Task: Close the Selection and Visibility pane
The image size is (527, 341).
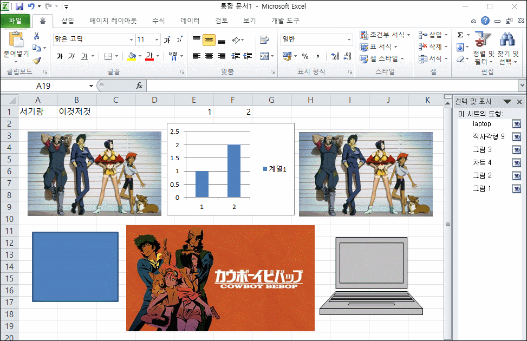Action: pyautogui.click(x=519, y=101)
